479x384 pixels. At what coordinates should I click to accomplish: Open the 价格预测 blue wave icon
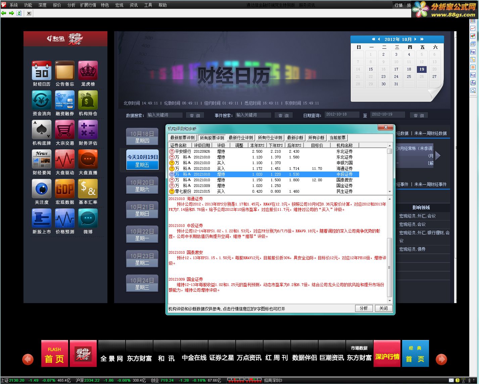tap(65, 218)
